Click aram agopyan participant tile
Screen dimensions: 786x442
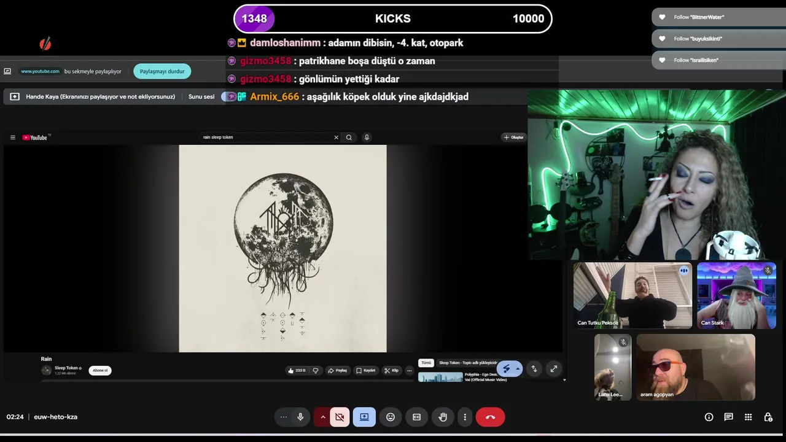696,367
